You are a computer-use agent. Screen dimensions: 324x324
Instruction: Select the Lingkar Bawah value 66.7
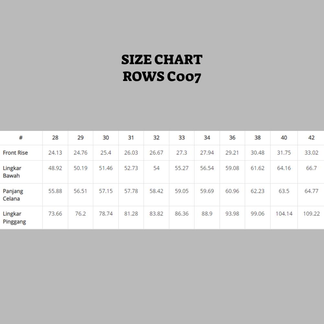pos(311,168)
